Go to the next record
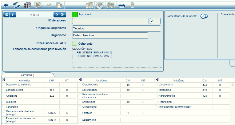The width and height of the screenshot is (235, 125). (57, 15)
